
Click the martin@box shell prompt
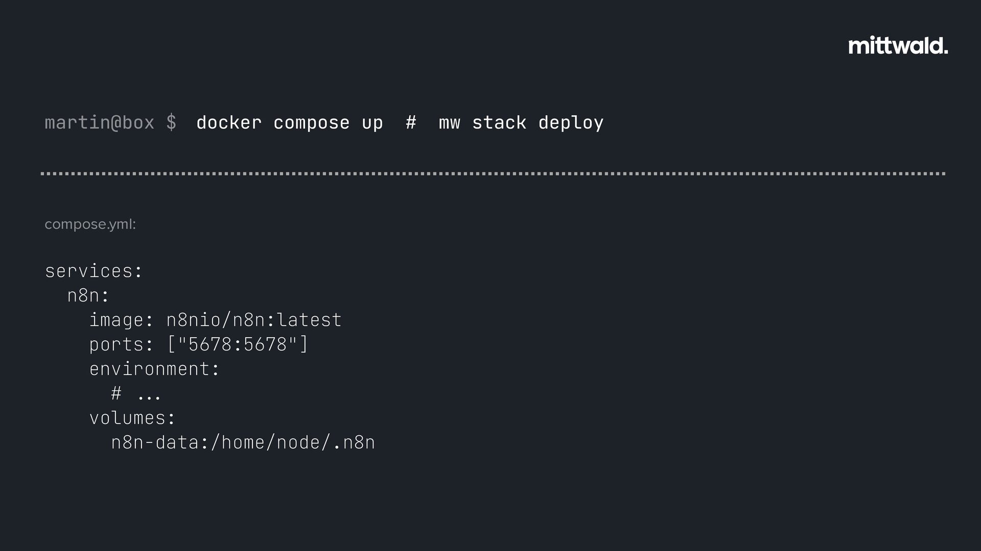[100, 122]
